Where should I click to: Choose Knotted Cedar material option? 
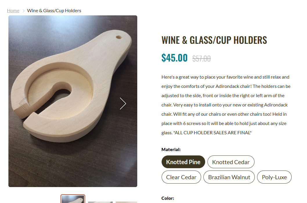pos(231,162)
